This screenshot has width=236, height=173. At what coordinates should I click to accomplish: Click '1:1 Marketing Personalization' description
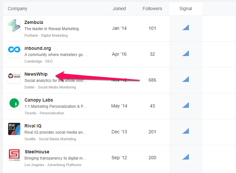click(x=56, y=106)
